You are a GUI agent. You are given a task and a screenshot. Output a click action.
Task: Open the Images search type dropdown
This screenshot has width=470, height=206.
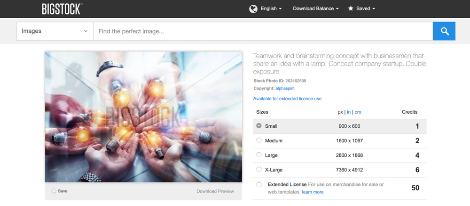point(55,31)
